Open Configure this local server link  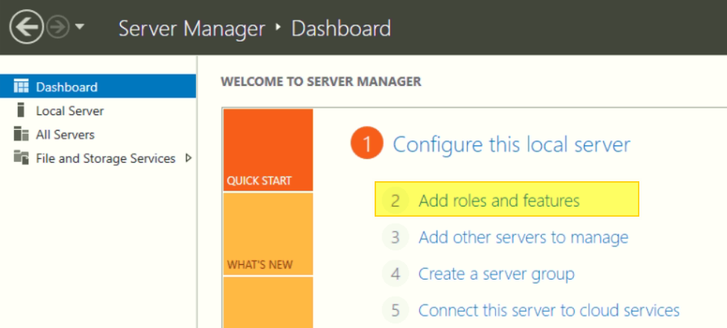[512, 144]
